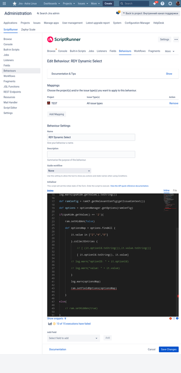181x373 pixels.
Task: Click the behaviour Name input field
Action: 91,137
